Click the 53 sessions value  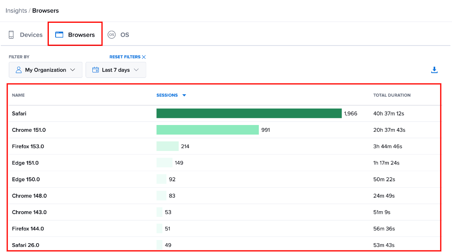pos(168,212)
